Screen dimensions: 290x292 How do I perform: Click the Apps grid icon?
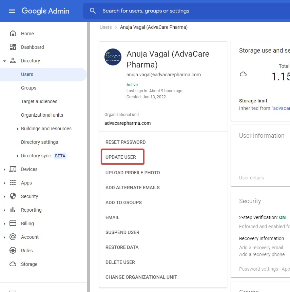(13, 182)
